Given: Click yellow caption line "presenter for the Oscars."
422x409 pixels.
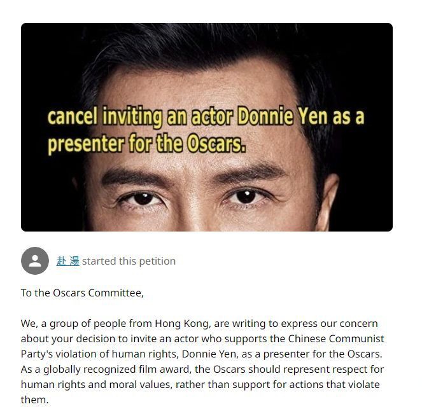Looking at the screenshot, I should click(146, 144).
